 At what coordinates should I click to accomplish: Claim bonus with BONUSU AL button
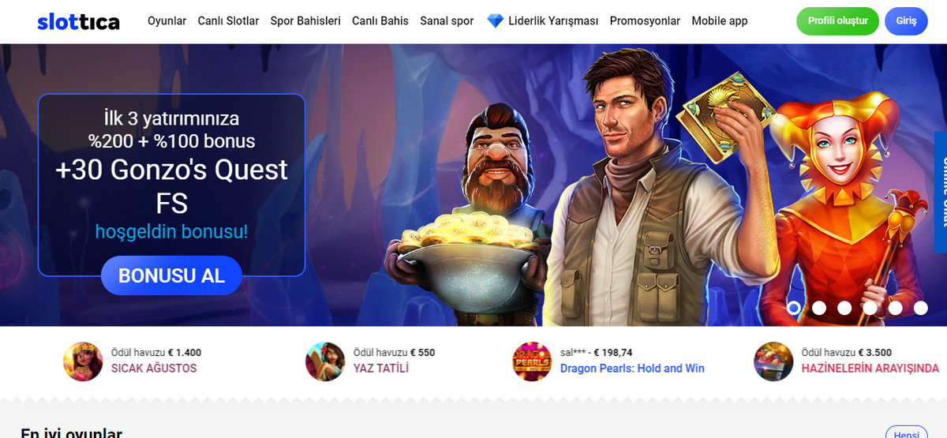171,275
